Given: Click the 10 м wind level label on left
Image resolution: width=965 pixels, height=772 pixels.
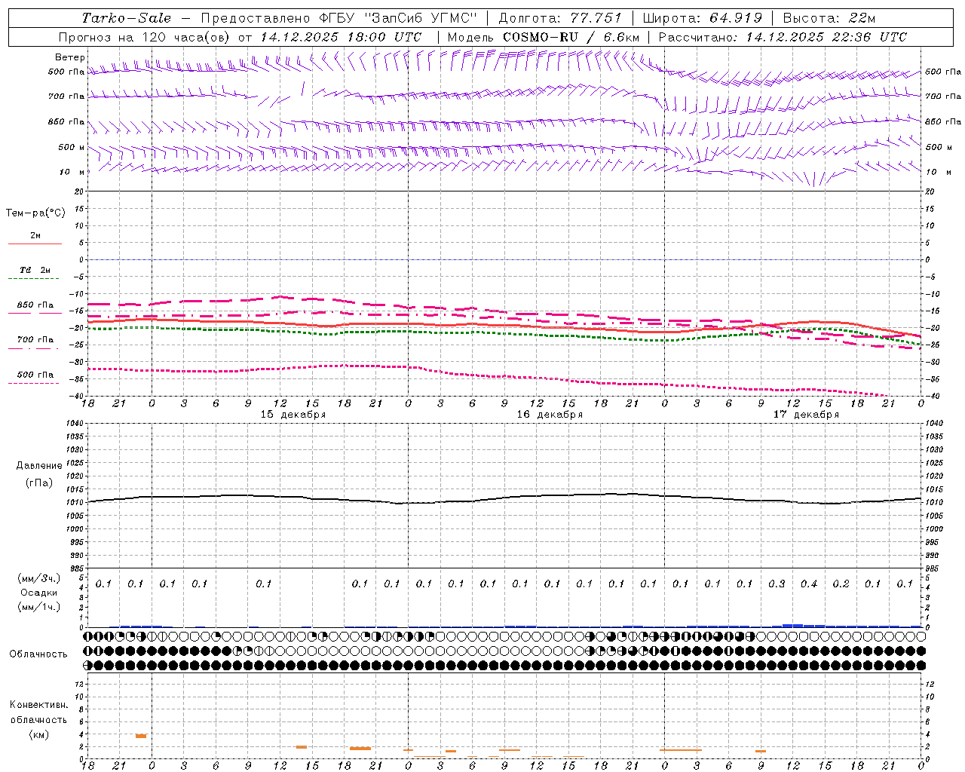Looking at the screenshot, I should point(72,172).
